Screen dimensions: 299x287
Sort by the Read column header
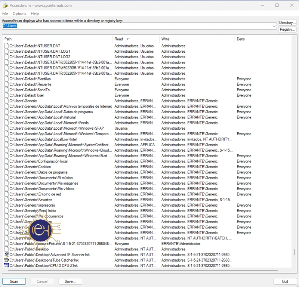pos(136,39)
